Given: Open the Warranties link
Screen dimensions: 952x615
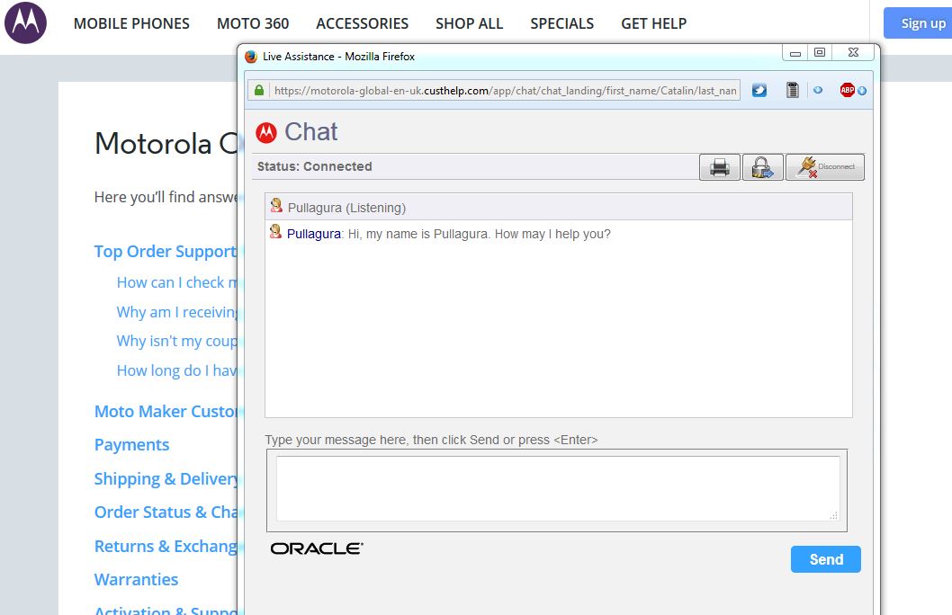Looking at the screenshot, I should pyautogui.click(x=136, y=579).
